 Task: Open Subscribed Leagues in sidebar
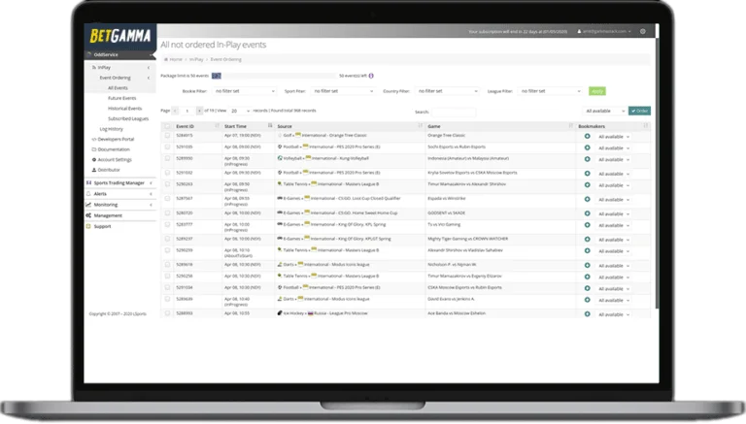[128, 118]
